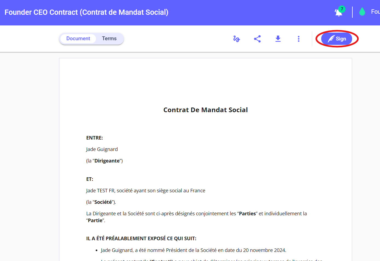Click the feather icon in Sign button
Viewport: 380px width, 261px height.
(331, 39)
